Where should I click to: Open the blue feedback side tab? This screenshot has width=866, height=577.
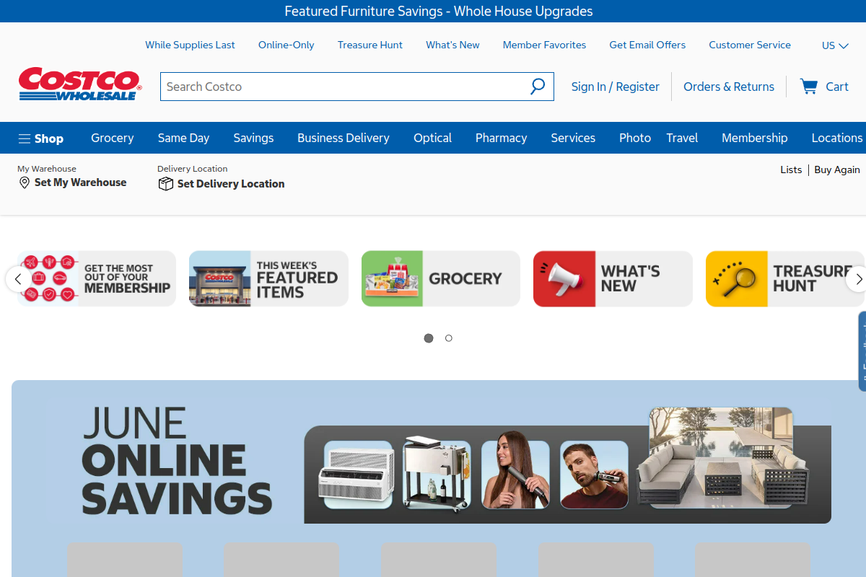[862, 351]
